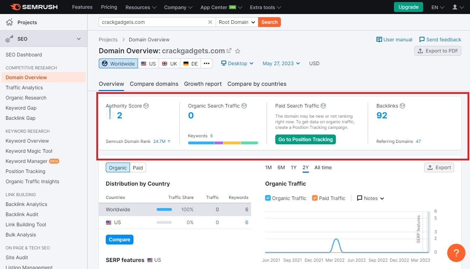Select Worldwide database
Image resolution: width=470 pixels, height=269 pixels.
point(118,64)
